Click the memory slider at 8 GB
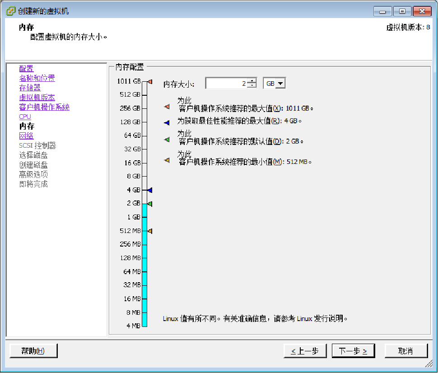 pos(144,177)
